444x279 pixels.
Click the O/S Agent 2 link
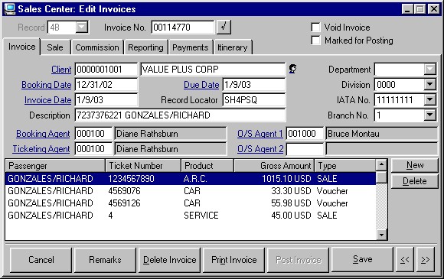[260, 149]
